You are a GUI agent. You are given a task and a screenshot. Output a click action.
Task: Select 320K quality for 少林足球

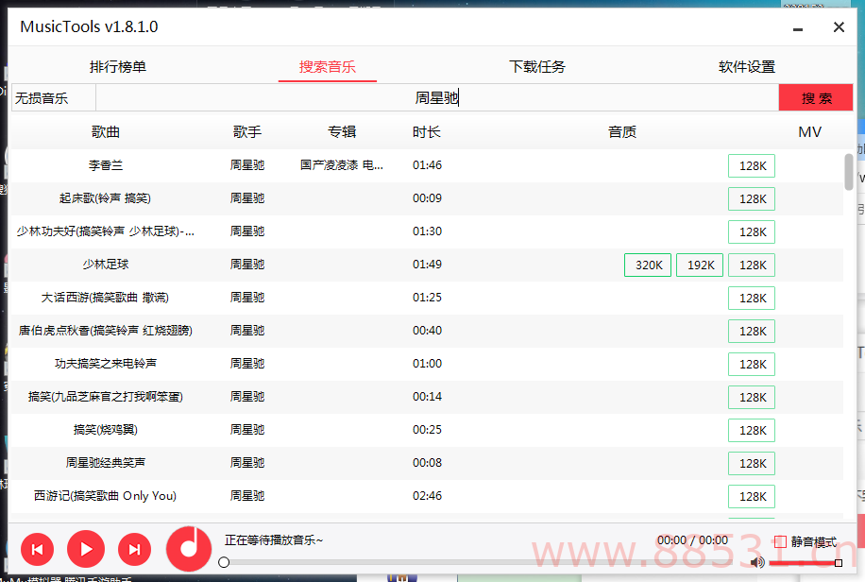pyautogui.click(x=649, y=265)
